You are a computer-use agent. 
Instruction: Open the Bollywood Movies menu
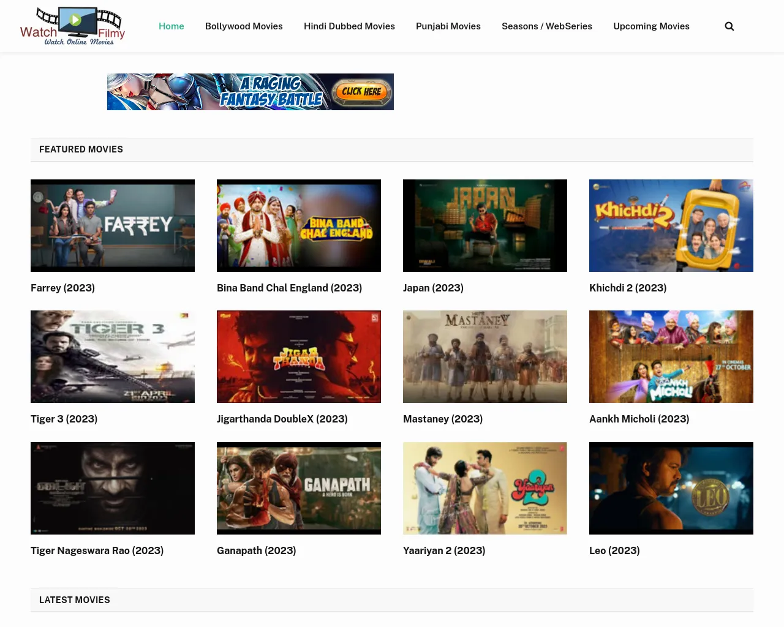[244, 26]
